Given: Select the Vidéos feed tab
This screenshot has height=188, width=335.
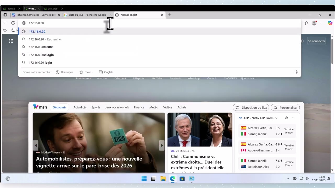Looking at the screenshot, I should point(168,107).
